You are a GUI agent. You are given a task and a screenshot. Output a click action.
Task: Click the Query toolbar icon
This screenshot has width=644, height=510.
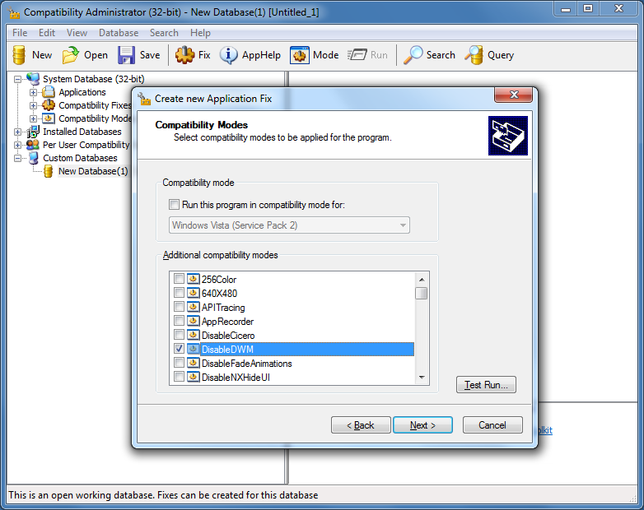click(474, 55)
